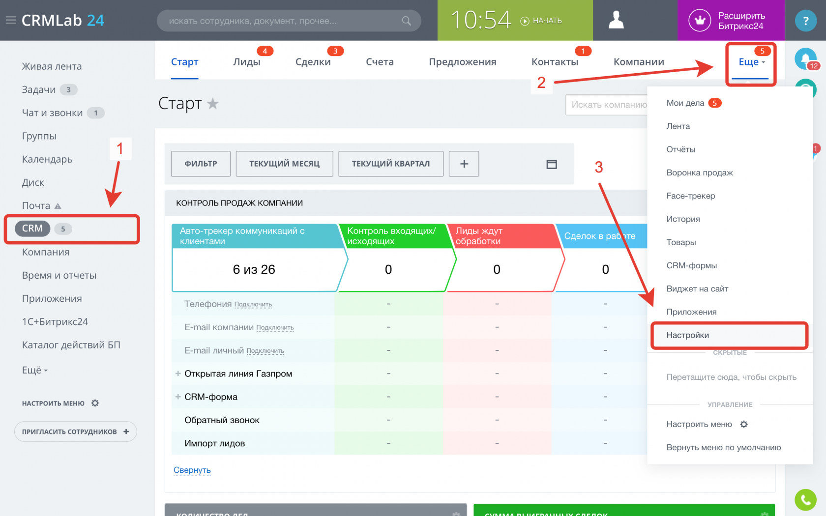
Task: Expand the CRM-форма row
Action: (x=178, y=397)
